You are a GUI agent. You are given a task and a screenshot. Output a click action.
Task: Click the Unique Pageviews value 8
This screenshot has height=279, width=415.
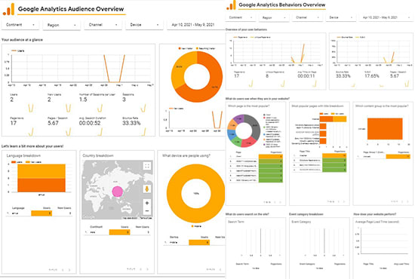267,76
